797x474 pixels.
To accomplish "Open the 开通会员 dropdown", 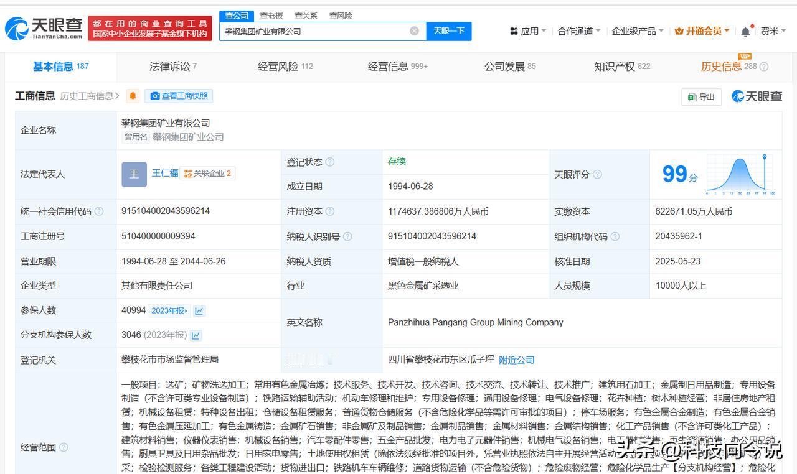I will coord(702,31).
